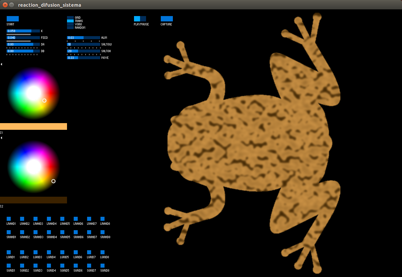Enable the START toggle

(x=12, y=19)
